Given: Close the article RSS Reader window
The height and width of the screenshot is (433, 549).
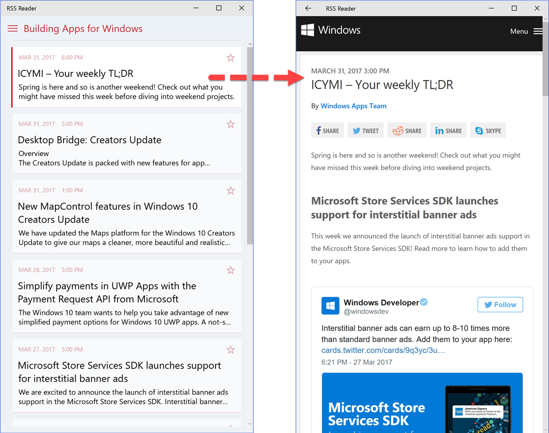Looking at the screenshot, I should pos(537,8).
